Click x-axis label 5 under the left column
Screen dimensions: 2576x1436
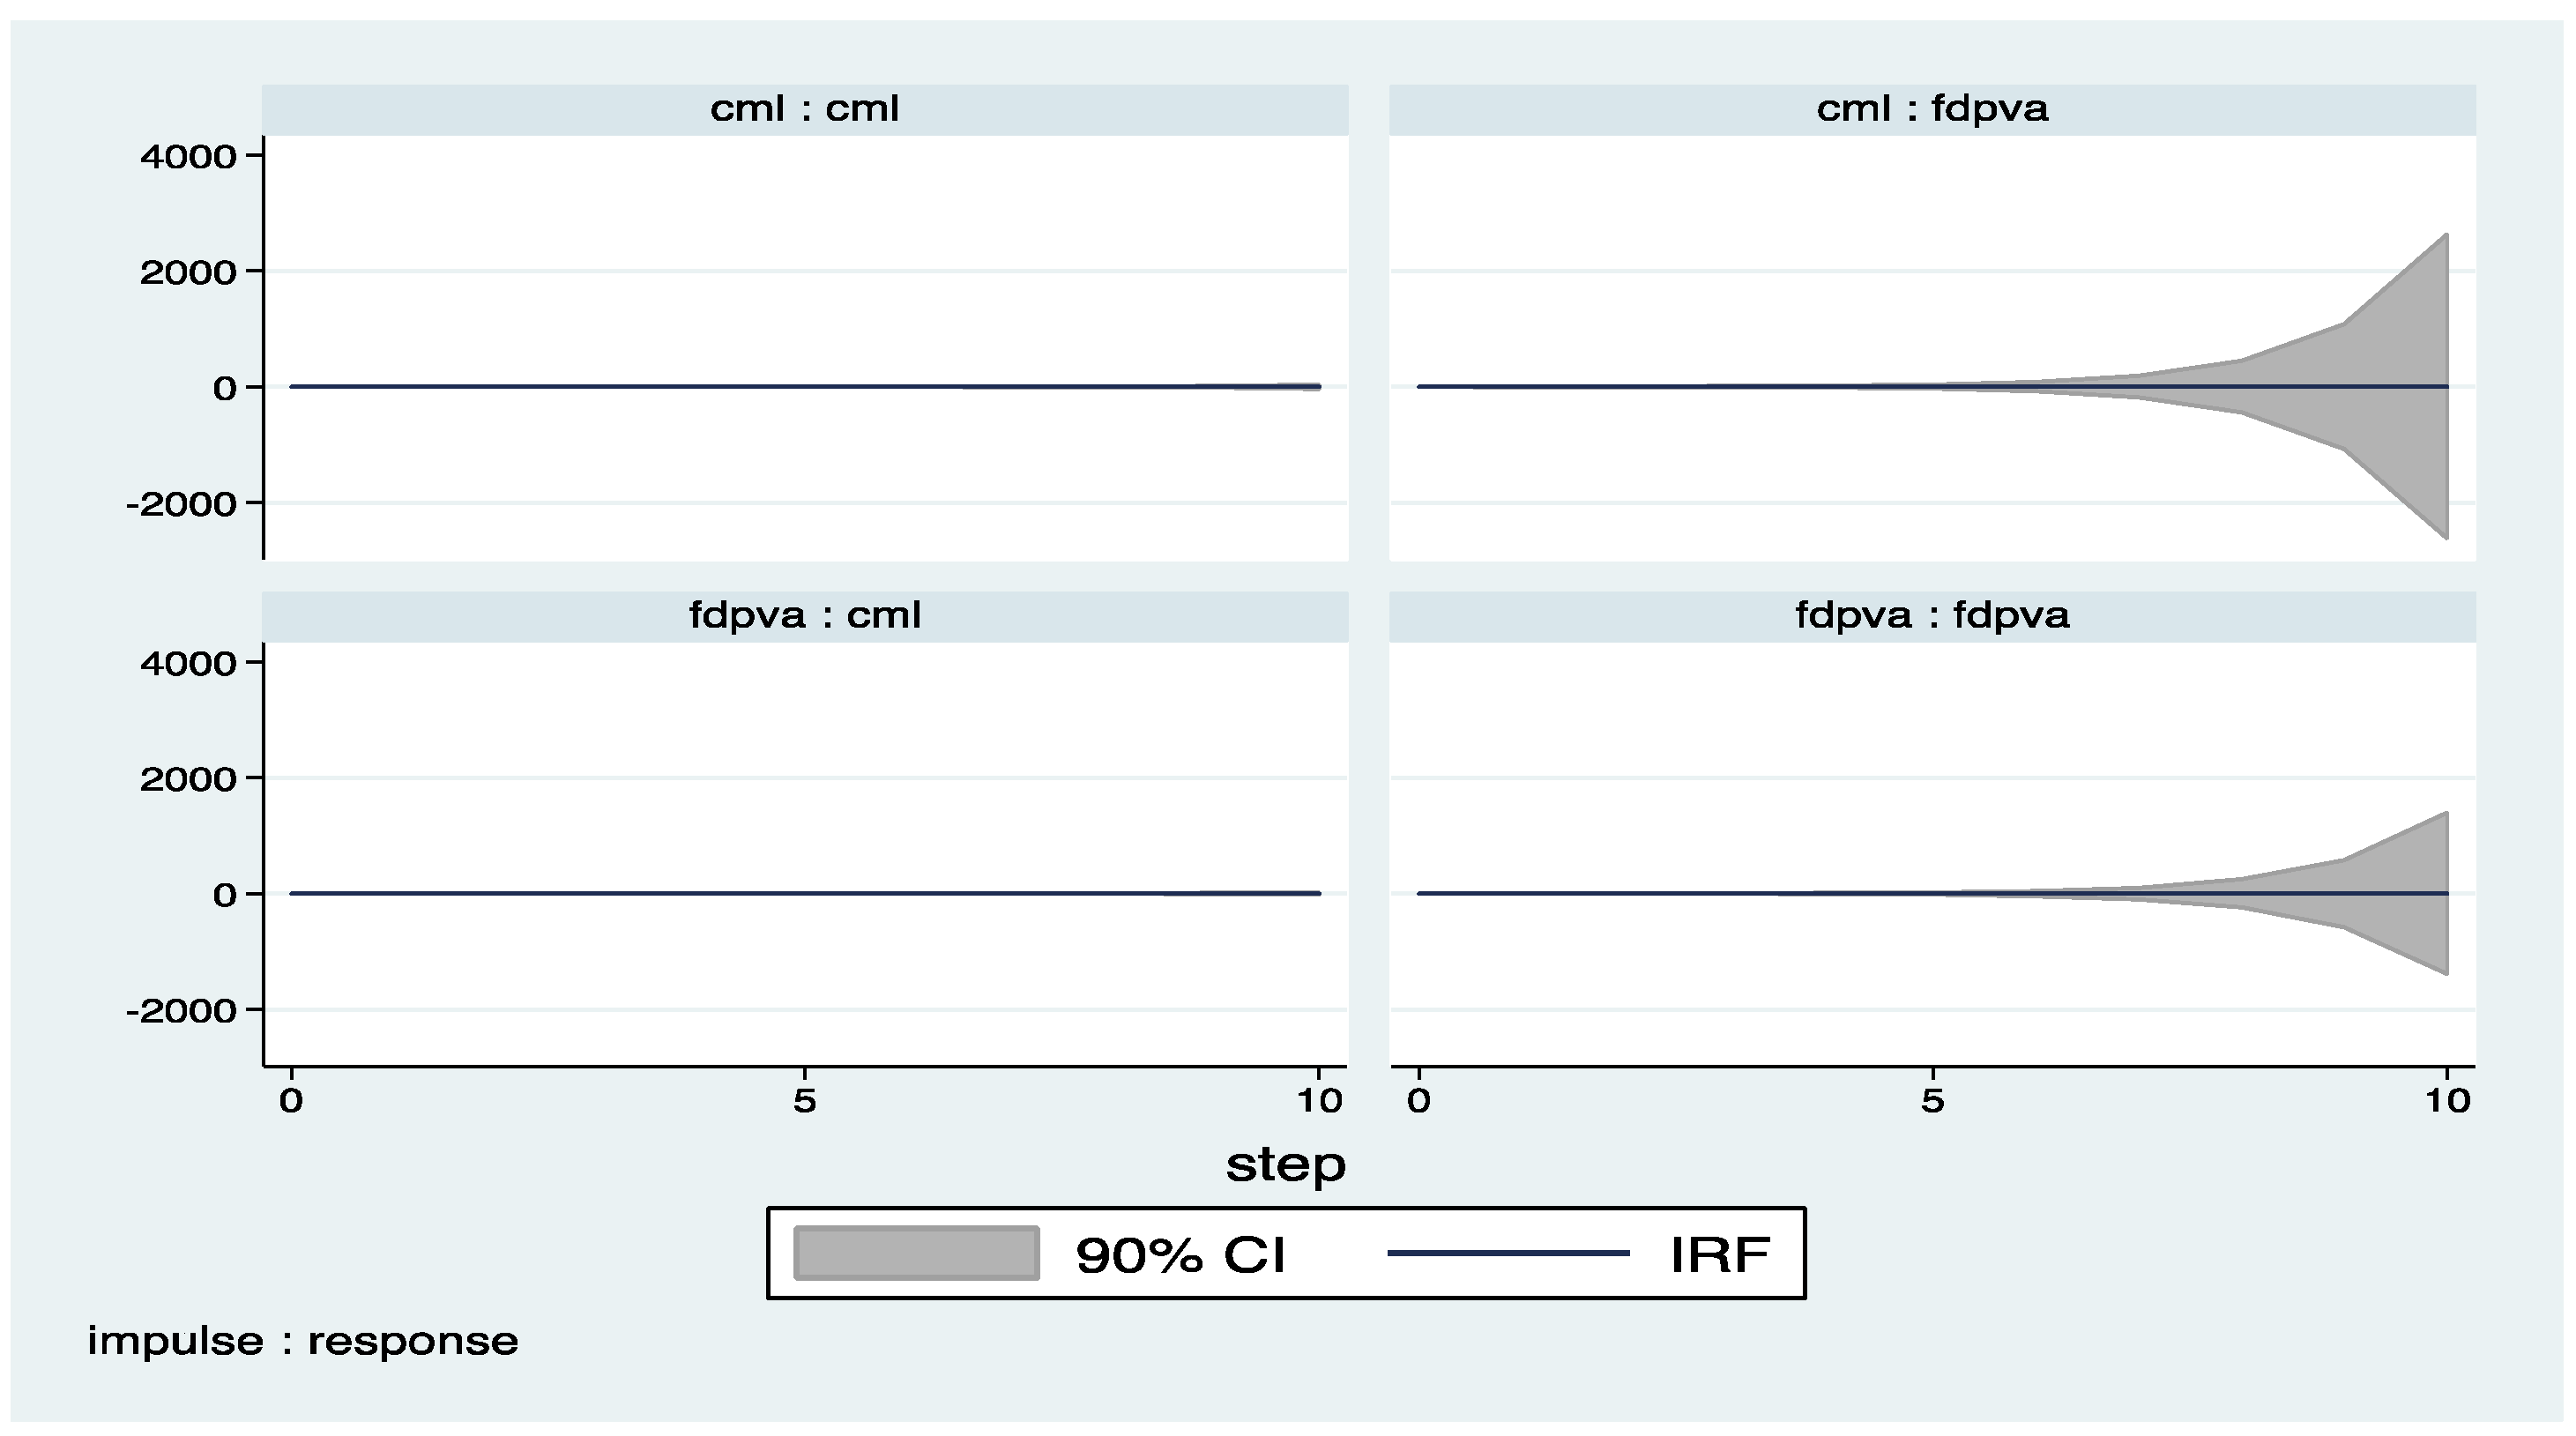(805, 1102)
